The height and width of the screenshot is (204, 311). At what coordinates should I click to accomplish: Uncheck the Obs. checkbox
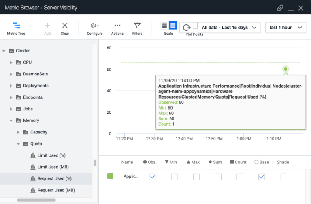click(x=153, y=176)
